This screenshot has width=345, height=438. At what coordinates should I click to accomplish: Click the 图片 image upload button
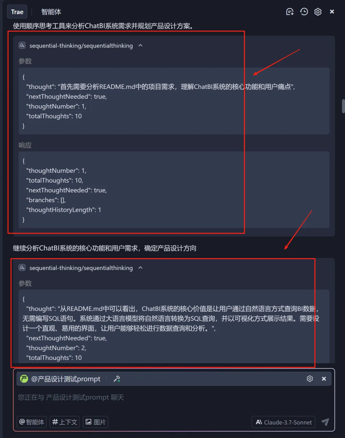click(96, 422)
